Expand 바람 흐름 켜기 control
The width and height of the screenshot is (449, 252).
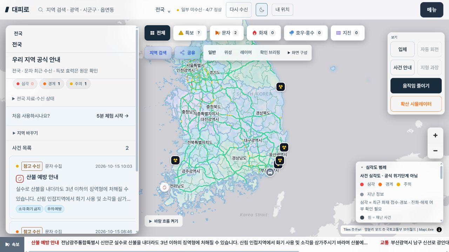[163, 221]
